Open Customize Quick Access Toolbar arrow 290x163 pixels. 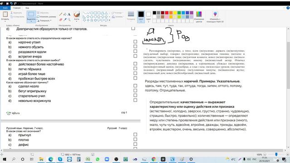tap(19, 4)
